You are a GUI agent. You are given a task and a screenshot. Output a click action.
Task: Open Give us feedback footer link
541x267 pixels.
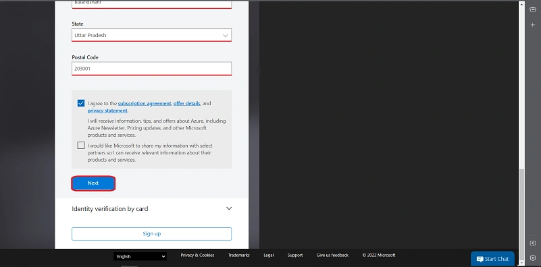pos(332,256)
